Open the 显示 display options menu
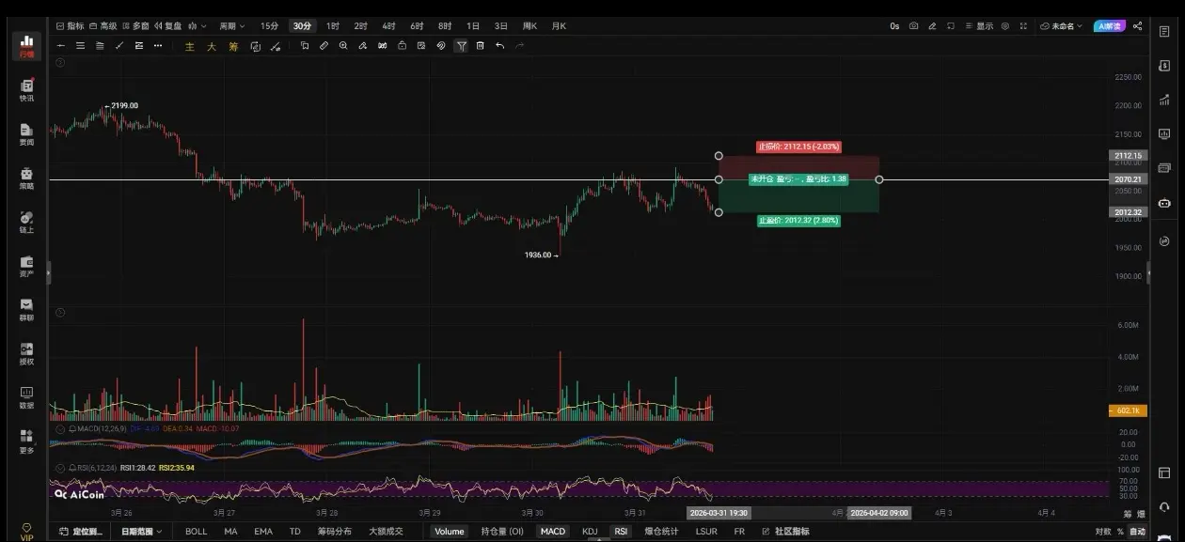 tap(978, 26)
